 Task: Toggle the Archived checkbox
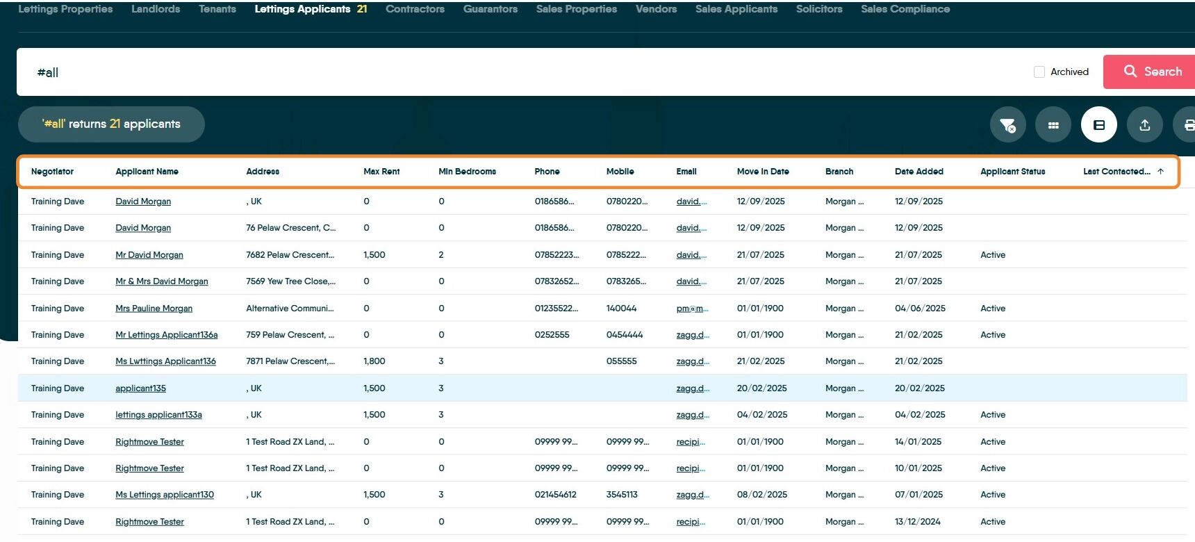tap(1039, 72)
